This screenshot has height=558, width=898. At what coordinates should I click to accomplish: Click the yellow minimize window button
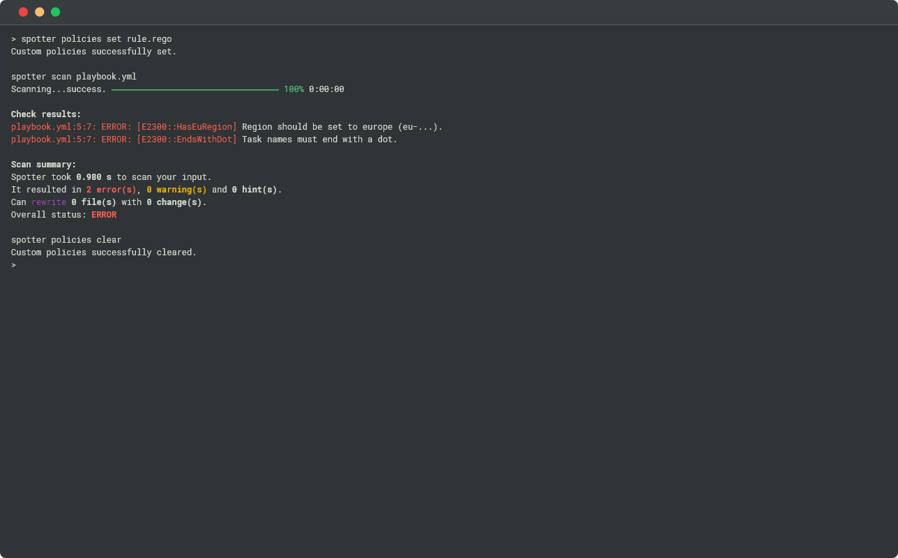pyautogui.click(x=39, y=12)
